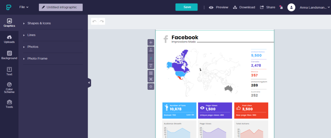Select the United States value 9,500
Image resolution: width=331 pixels, height=138 pixels.
[256, 55]
